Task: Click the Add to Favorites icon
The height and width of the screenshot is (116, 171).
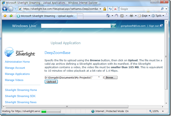Action: coord(11,16)
